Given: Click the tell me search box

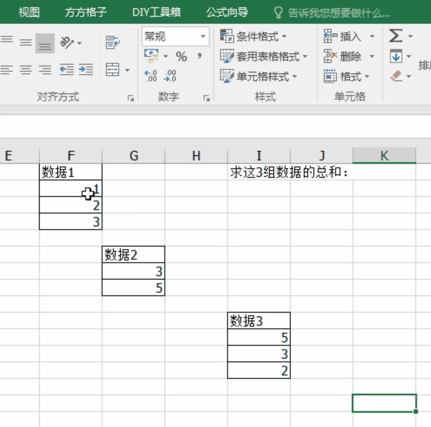Looking at the screenshot, I should [332, 13].
